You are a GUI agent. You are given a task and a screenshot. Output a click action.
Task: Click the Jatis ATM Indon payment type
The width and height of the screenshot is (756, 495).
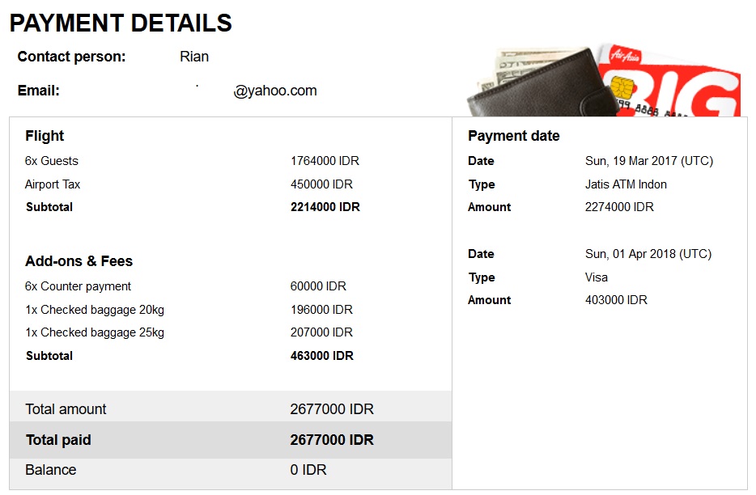pyautogui.click(x=626, y=184)
